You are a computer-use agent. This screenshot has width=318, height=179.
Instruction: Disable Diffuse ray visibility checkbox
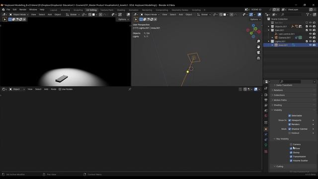tap(291, 148)
